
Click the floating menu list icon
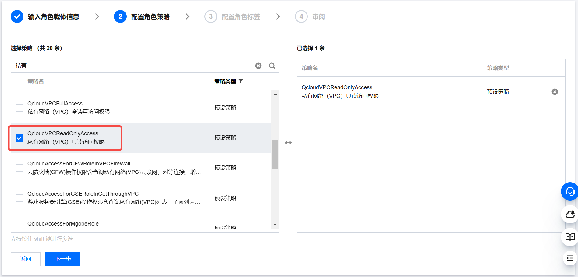coord(570,258)
